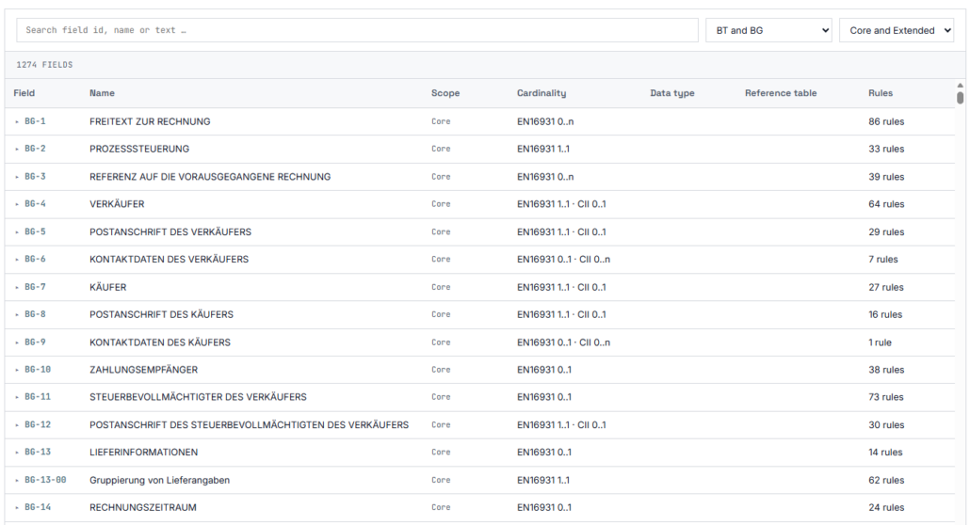Select the FREITEXT ZUR RECHNUNG name
This screenshot has width=970, height=525.
150,121
